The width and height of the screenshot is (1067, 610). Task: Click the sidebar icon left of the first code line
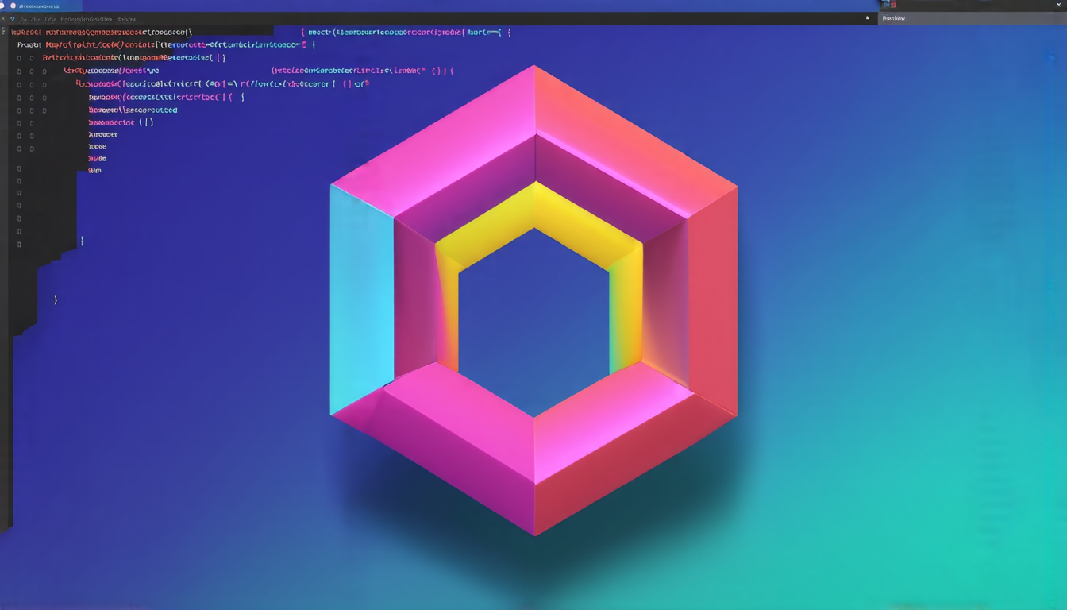(3, 32)
